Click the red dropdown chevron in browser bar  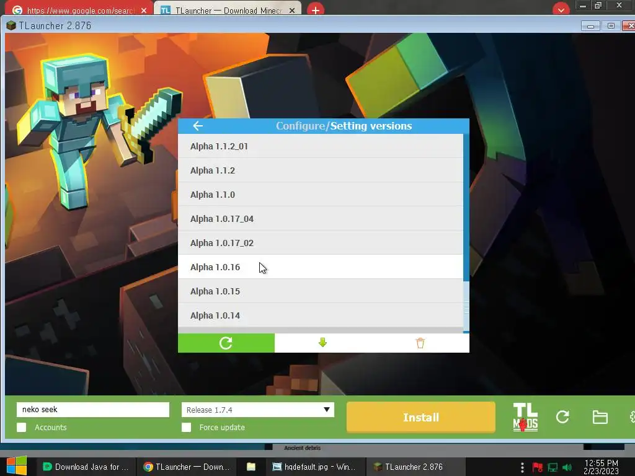tap(561, 10)
